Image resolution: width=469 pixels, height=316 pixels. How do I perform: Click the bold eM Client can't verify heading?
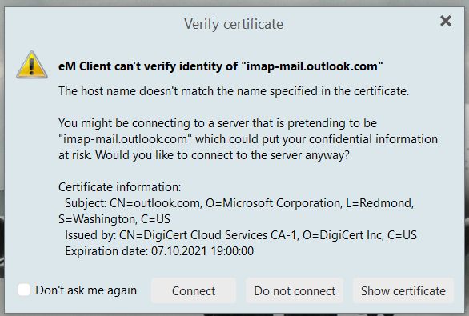point(221,66)
